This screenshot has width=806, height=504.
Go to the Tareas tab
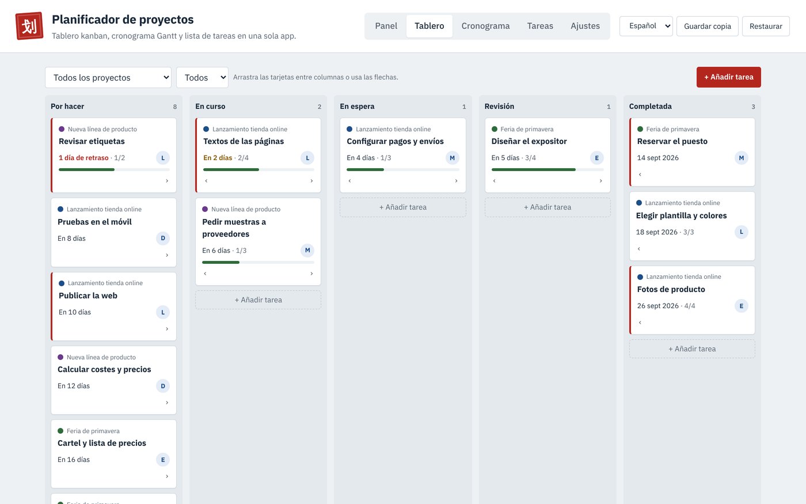540,26
